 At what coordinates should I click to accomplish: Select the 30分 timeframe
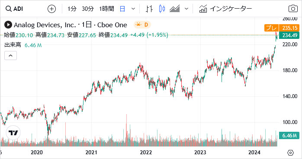(x=88, y=9)
